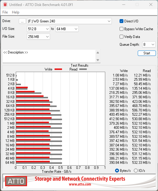Select the IO/s radio button

(x=136, y=171)
